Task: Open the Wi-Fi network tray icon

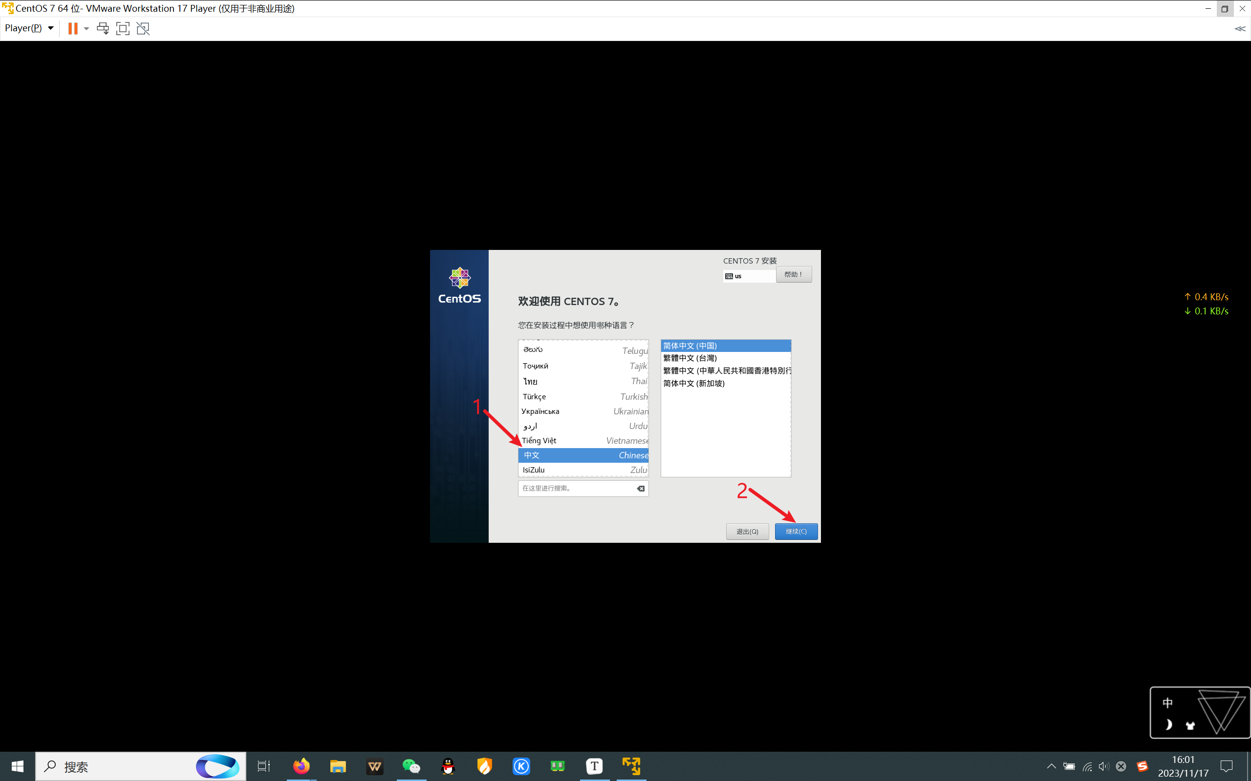Action: pos(1087,766)
